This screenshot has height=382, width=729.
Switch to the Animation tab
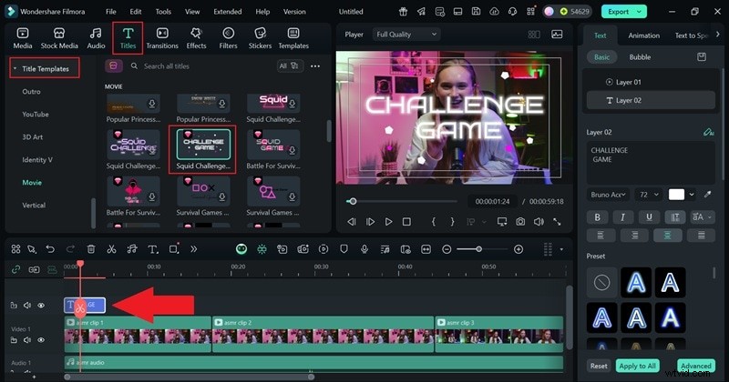click(x=644, y=35)
